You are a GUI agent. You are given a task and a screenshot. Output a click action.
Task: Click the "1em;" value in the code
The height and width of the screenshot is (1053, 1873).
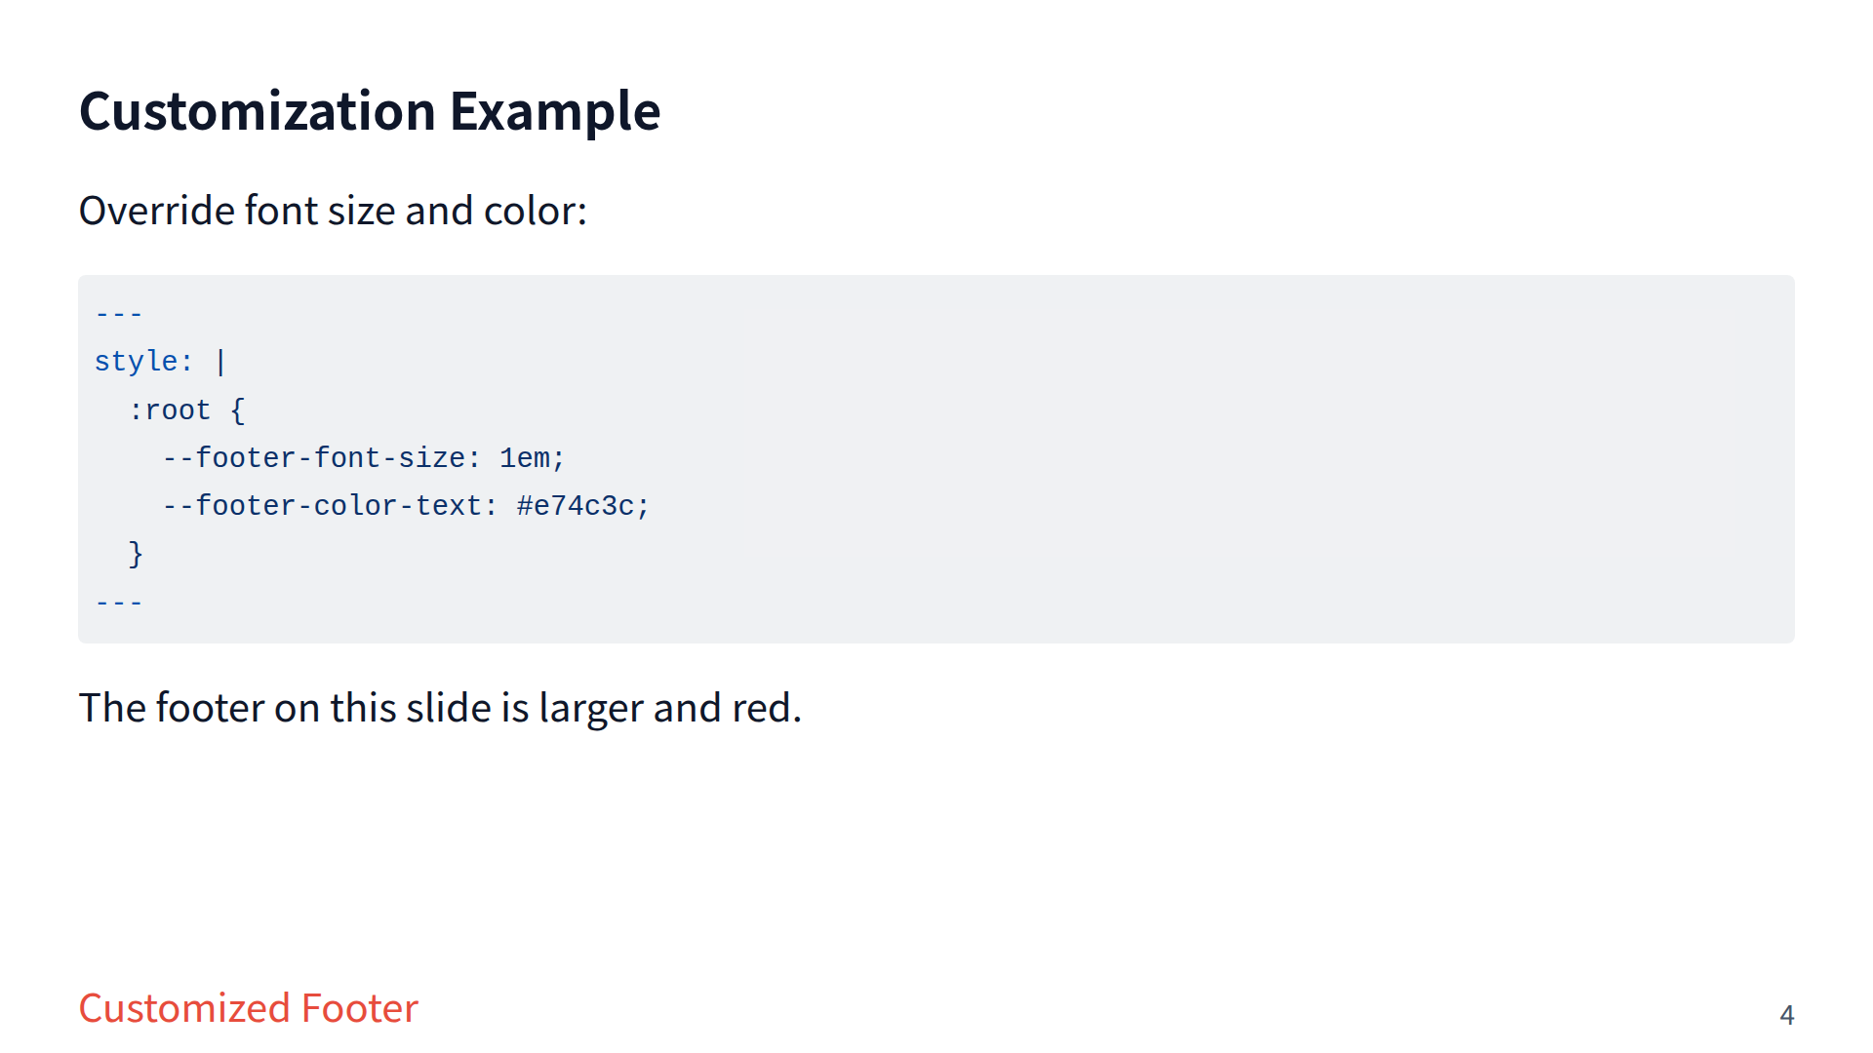532,458
